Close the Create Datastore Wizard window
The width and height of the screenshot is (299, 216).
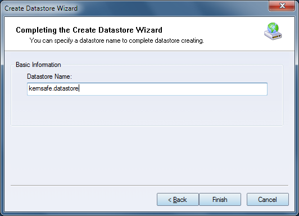282,6
